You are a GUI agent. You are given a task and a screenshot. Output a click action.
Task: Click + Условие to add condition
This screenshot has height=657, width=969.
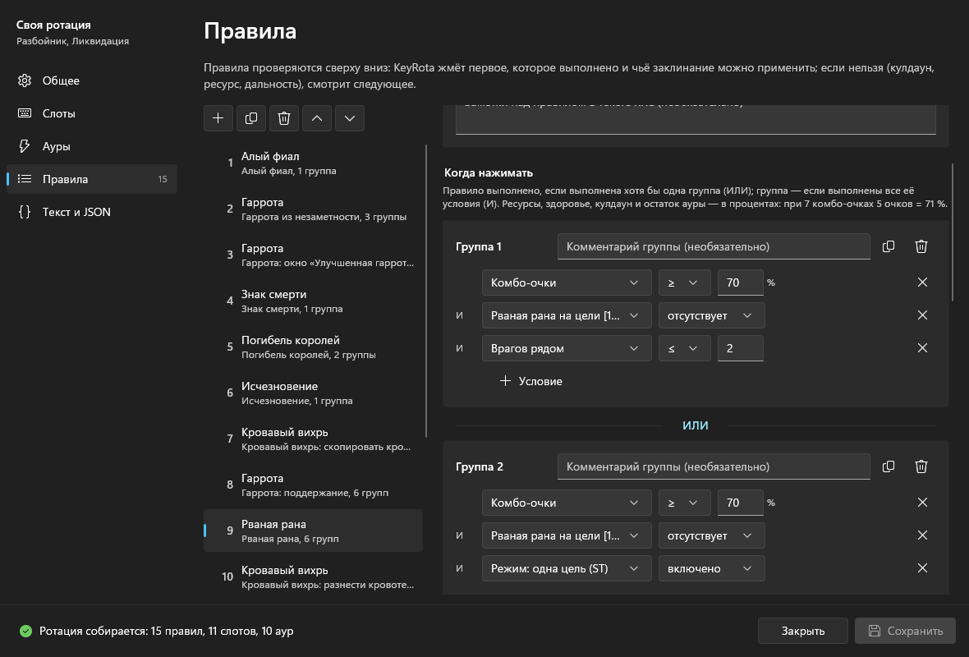pos(530,381)
